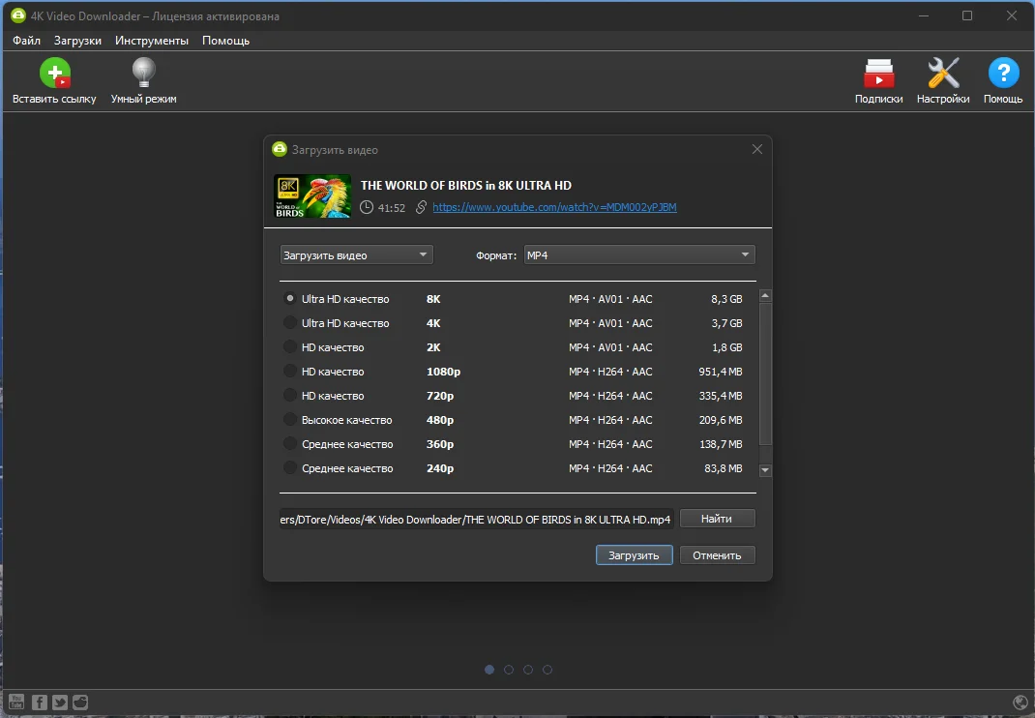
Task: Open the Формат MP4 dropdown
Action: click(639, 254)
